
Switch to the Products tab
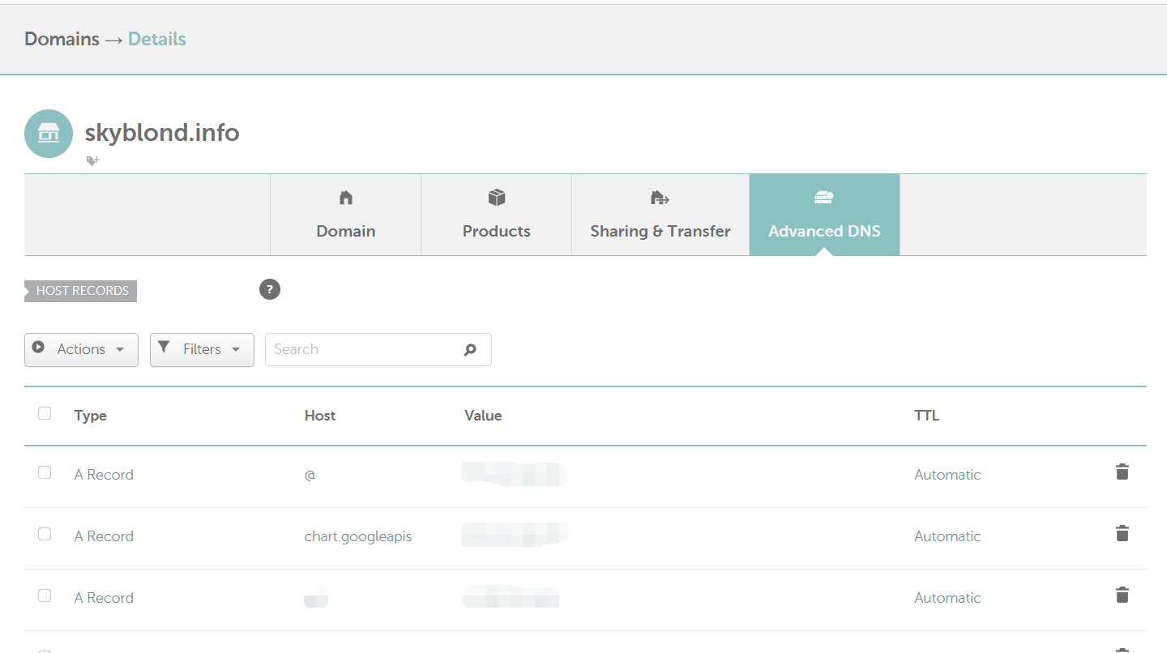[x=497, y=215]
